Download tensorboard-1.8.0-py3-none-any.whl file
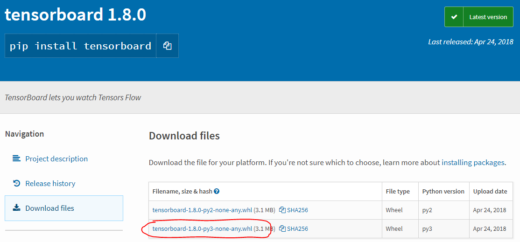520x242 pixels. point(202,228)
